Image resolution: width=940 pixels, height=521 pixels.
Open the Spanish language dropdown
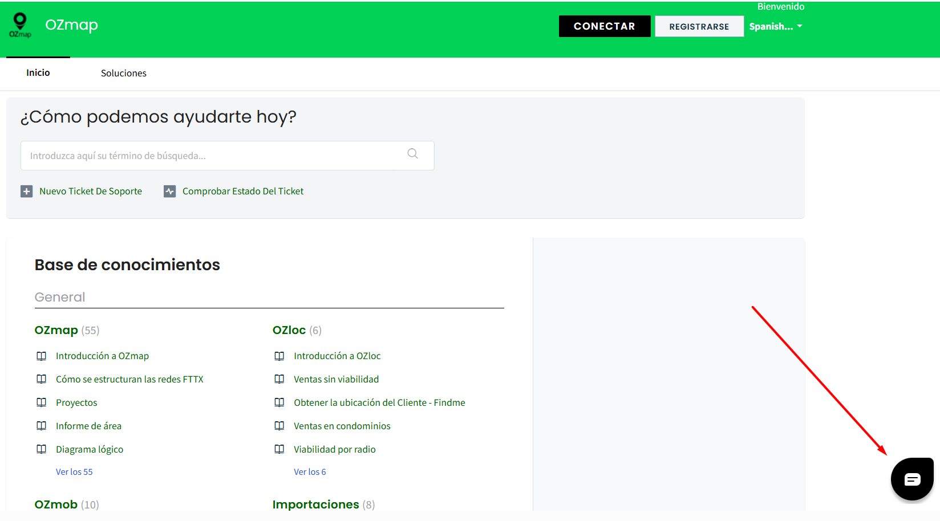pos(776,26)
